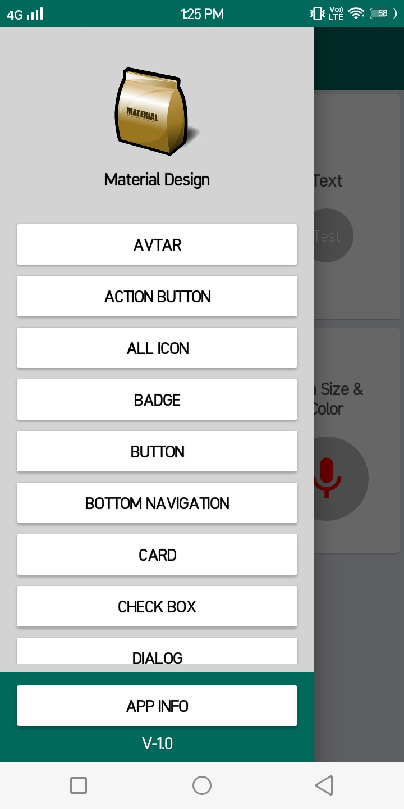Image resolution: width=404 pixels, height=809 pixels.
Task: Tap the gray Test circle button
Action: 332,236
